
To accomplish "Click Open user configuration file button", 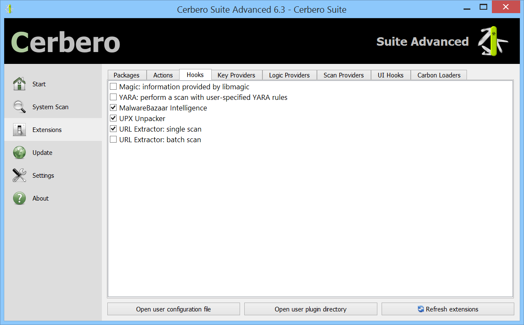I will coord(174,309).
